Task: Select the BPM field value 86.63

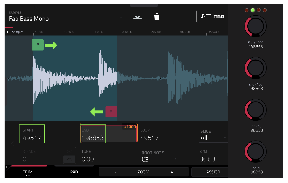Action: point(207,159)
